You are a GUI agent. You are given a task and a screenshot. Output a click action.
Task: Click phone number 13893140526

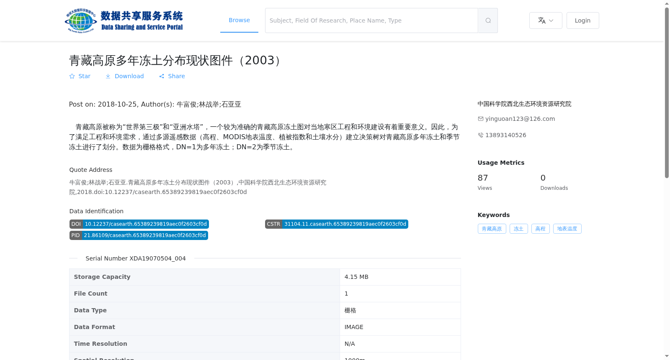(506, 135)
